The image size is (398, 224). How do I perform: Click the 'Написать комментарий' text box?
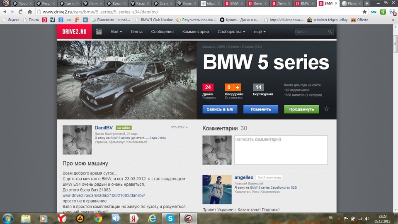(x=281, y=150)
